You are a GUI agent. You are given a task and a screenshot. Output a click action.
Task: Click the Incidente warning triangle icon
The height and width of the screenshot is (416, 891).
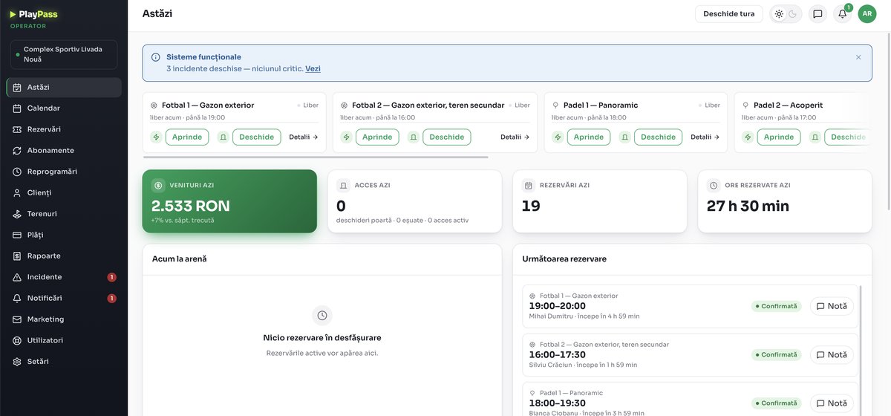[x=17, y=277]
